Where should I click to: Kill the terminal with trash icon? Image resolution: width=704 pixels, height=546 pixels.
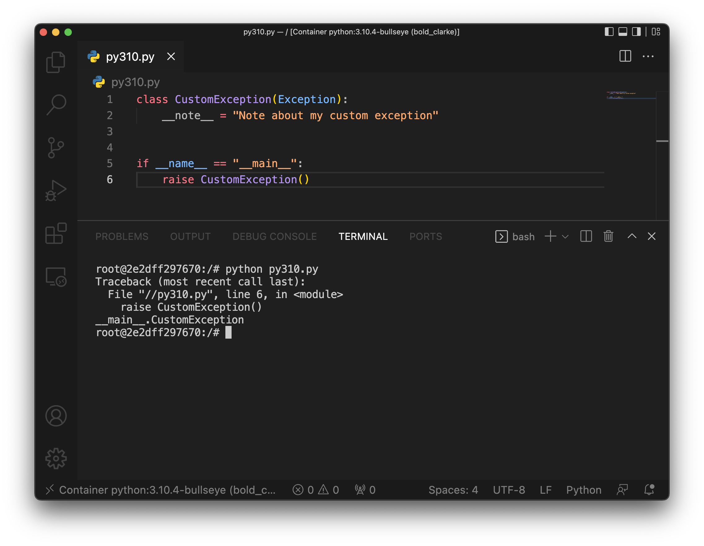coord(608,236)
